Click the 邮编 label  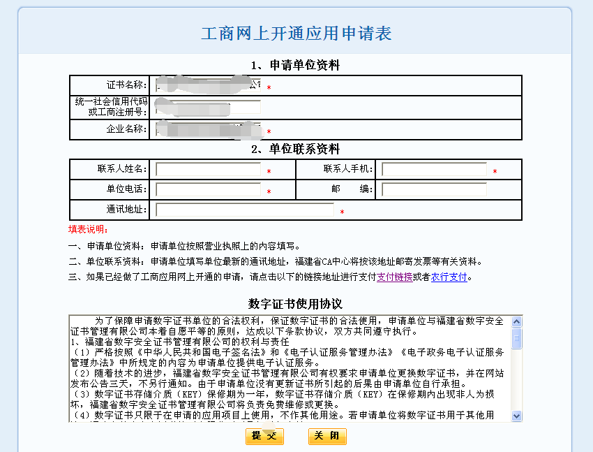(x=352, y=189)
